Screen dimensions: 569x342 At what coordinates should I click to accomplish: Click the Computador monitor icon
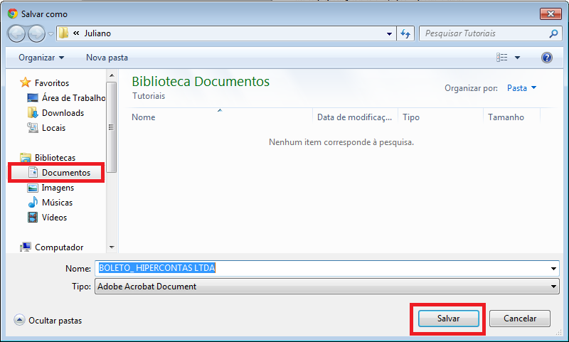point(26,247)
